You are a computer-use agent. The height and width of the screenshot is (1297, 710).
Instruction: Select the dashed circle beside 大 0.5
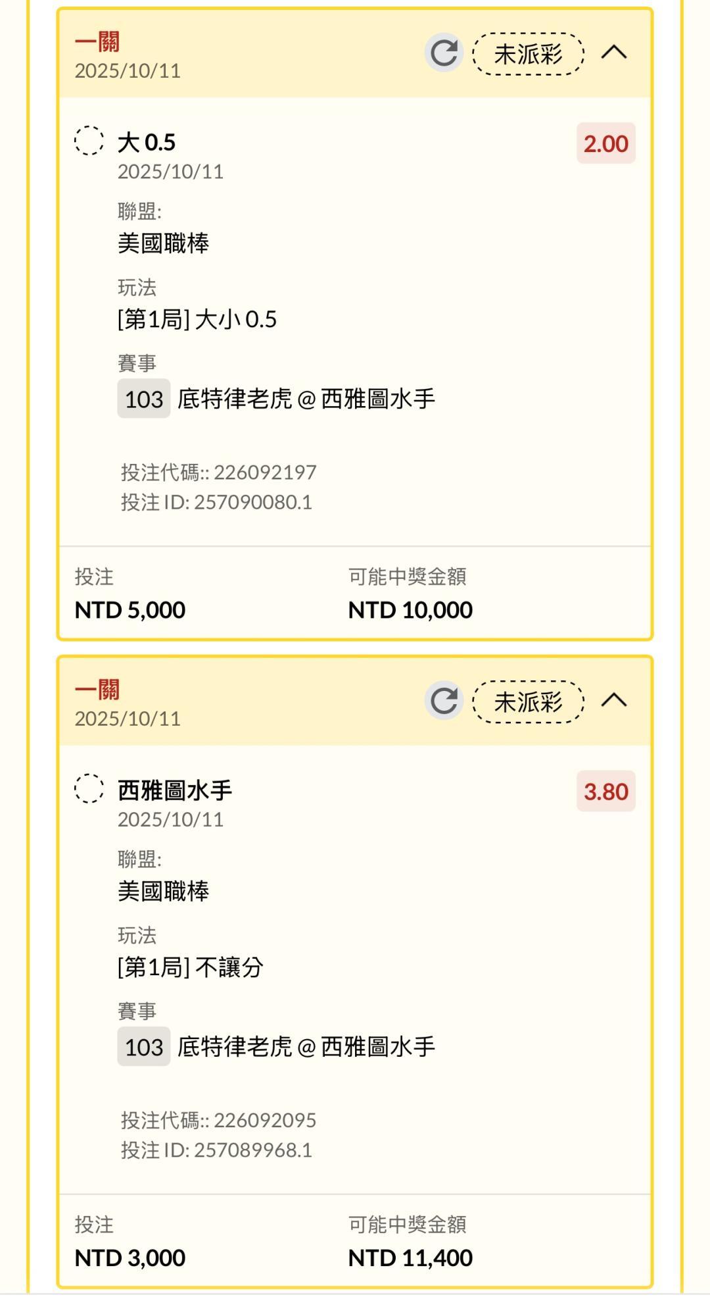click(x=89, y=141)
